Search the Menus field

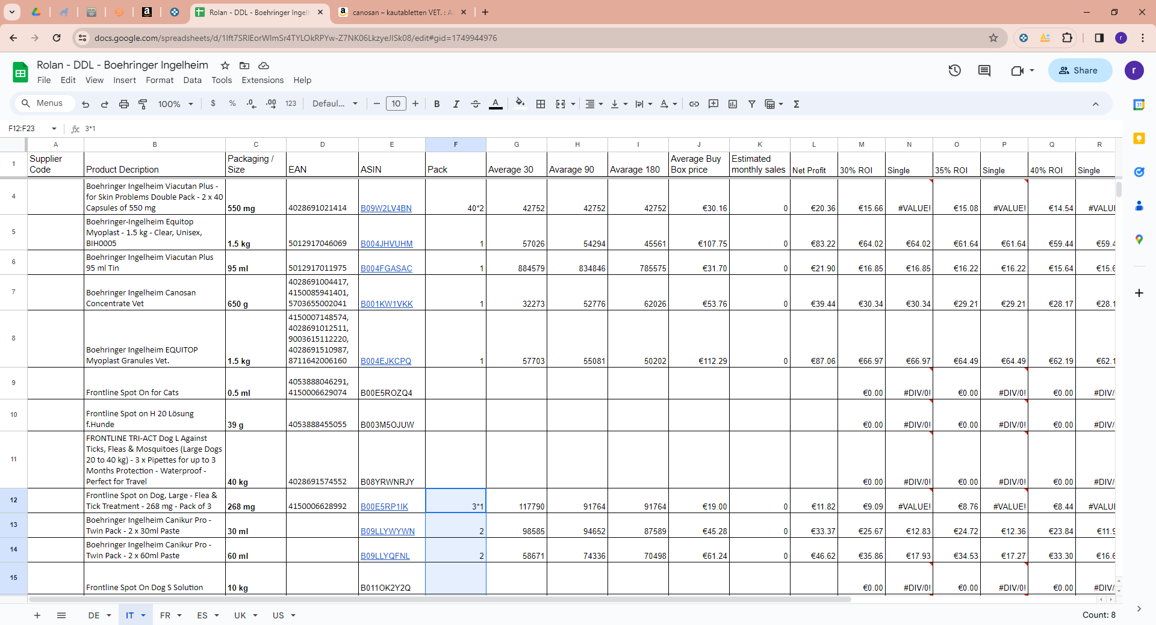[x=45, y=103]
